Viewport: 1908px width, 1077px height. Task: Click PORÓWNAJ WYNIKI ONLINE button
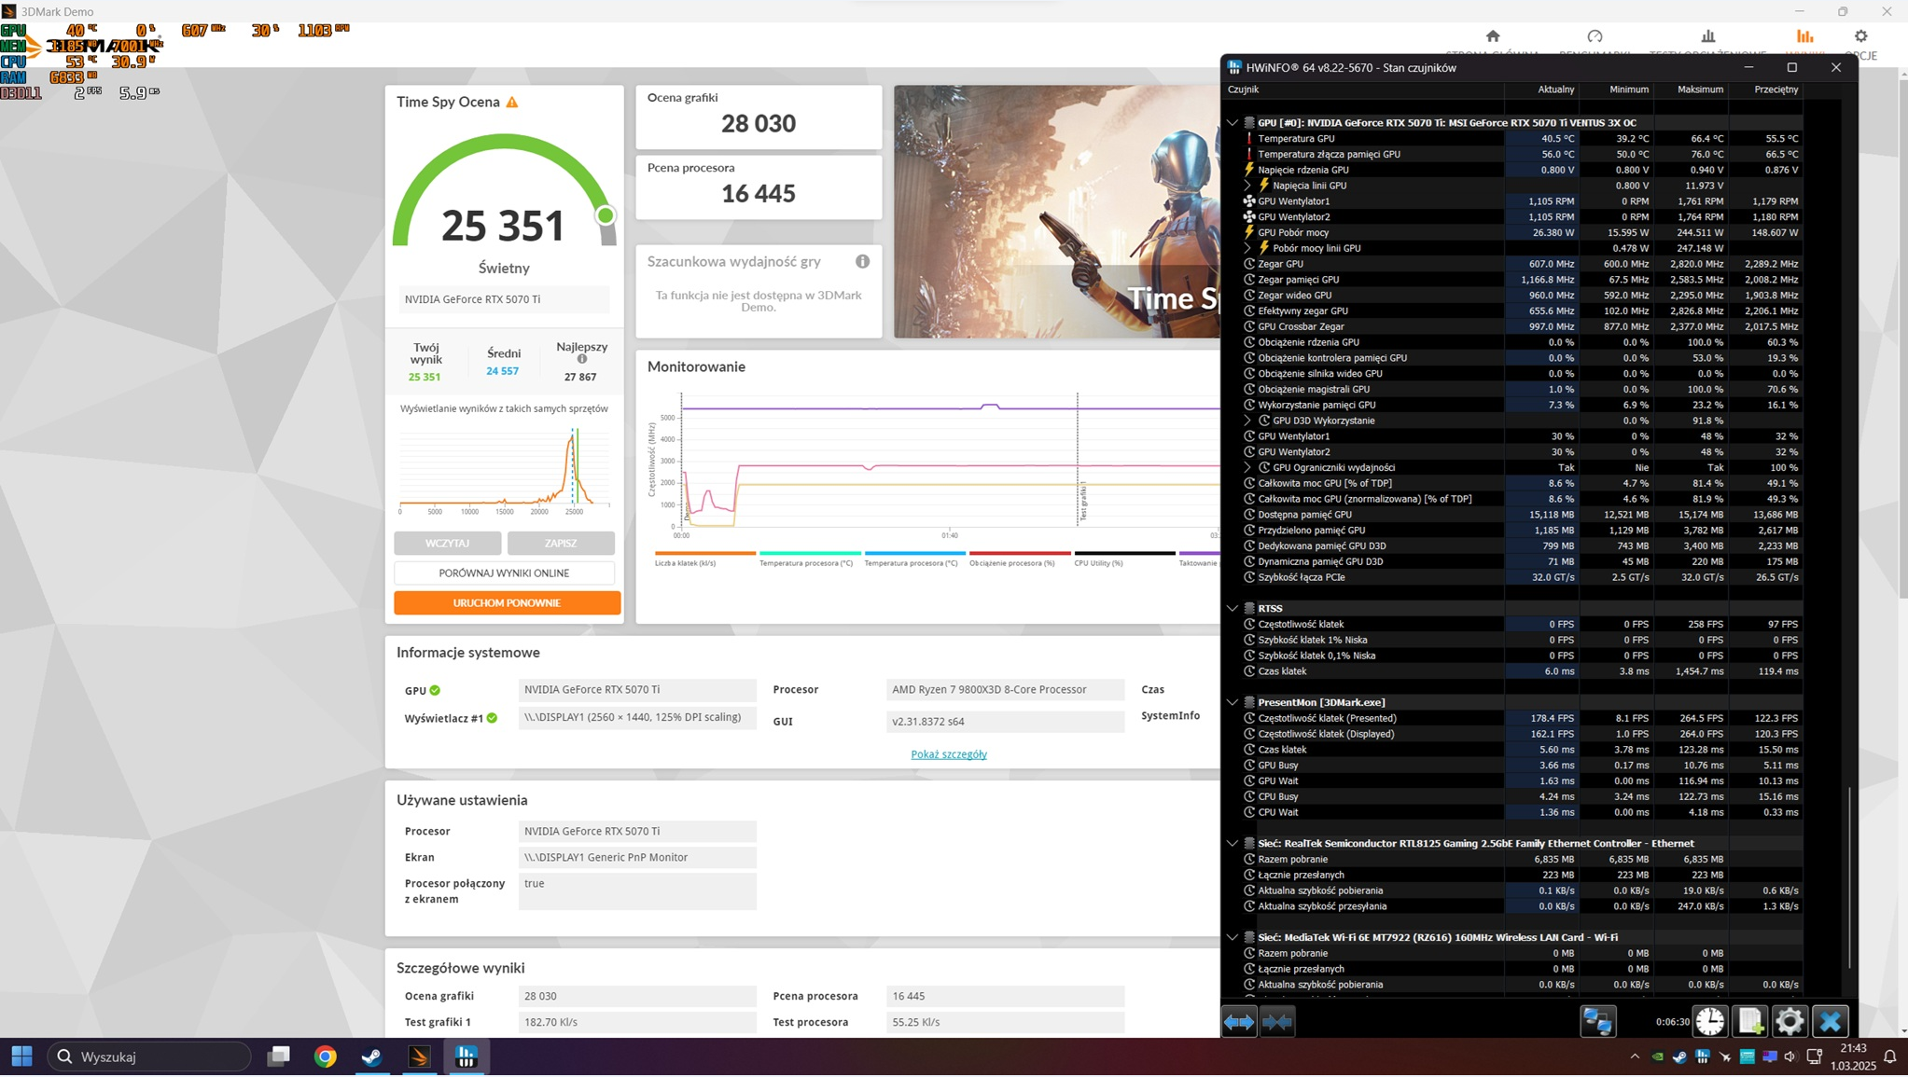point(504,573)
